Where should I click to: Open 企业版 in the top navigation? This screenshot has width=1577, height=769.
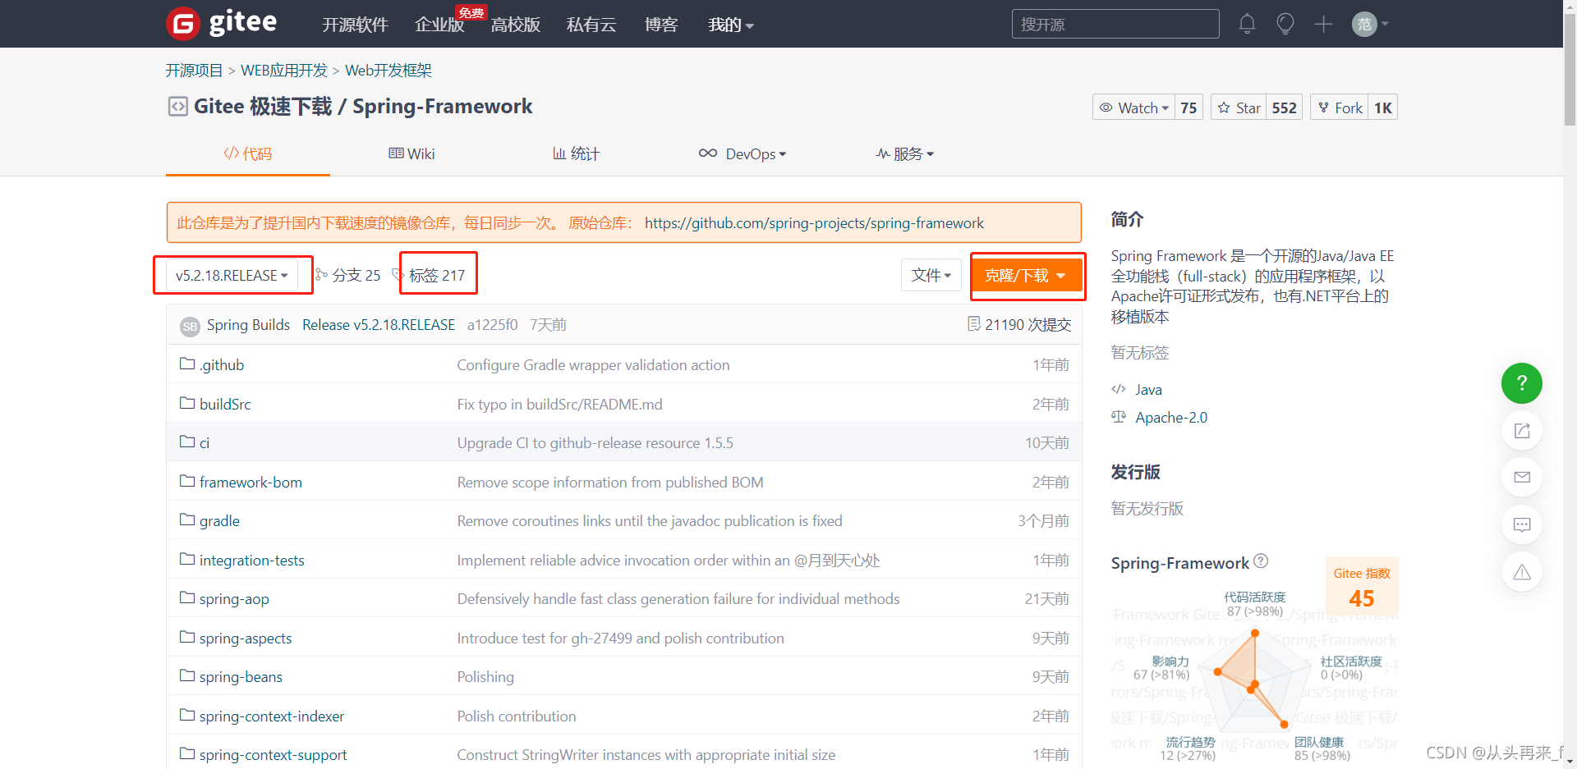(439, 25)
